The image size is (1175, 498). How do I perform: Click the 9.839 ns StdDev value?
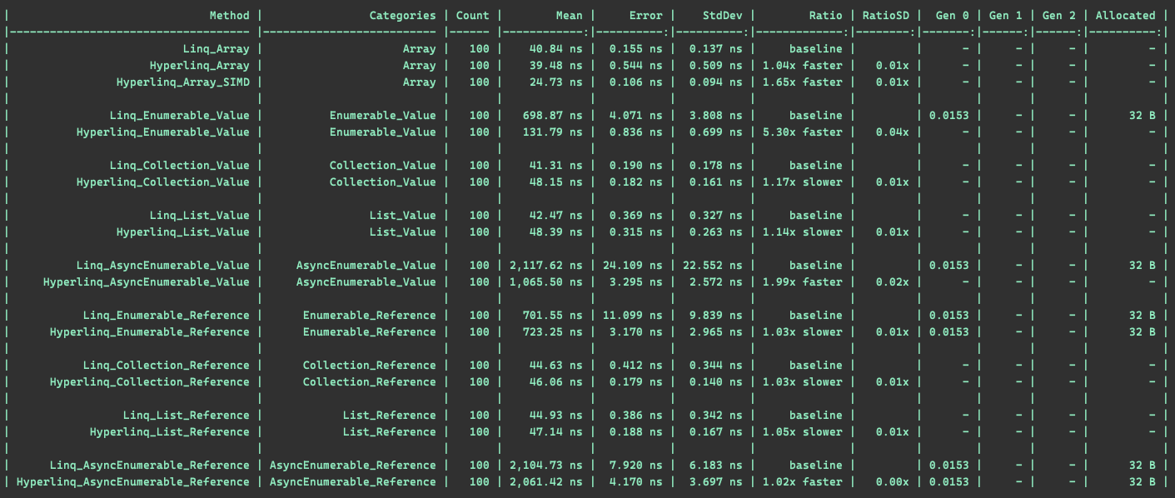[716, 315]
